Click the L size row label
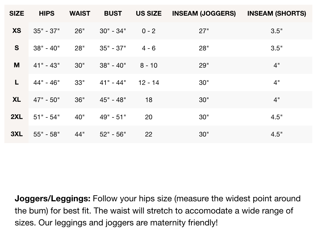The width and height of the screenshot is (318, 237). (17, 82)
